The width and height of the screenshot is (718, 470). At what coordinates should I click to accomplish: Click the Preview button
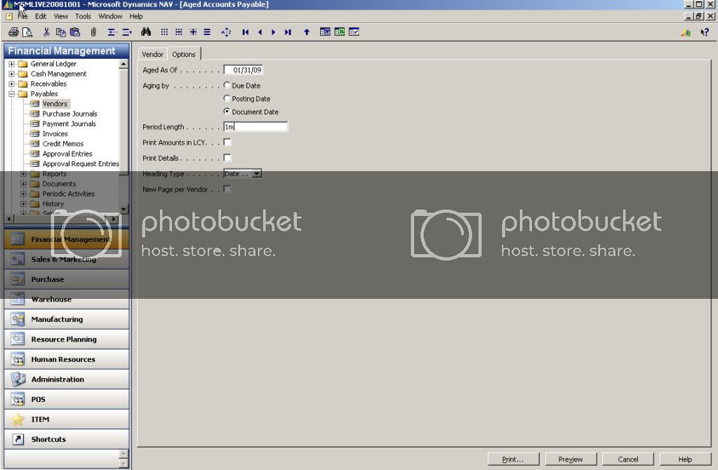571,459
